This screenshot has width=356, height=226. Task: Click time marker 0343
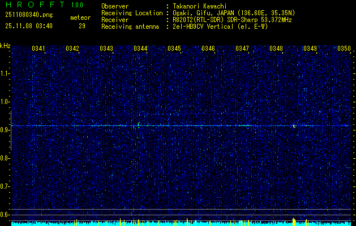point(106,49)
